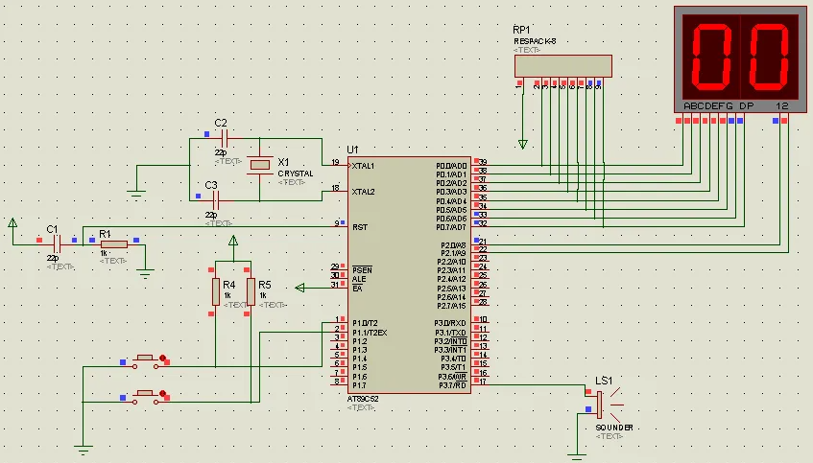Screen dimensions: 813x463
Task: Click pin number 17 at P3.7
Action: (x=483, y=382)
